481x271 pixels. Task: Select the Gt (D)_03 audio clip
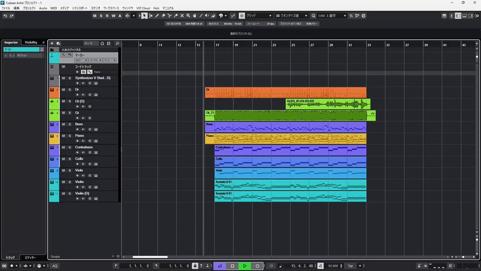click(x=328, y=104)
